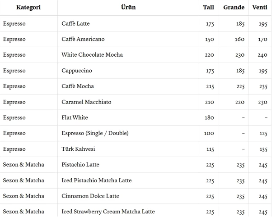The height and width of the screenshot is (221, 276).
Task: Select Venti price 240 for White Chocolate Mocha
Action: click(262, 55)
